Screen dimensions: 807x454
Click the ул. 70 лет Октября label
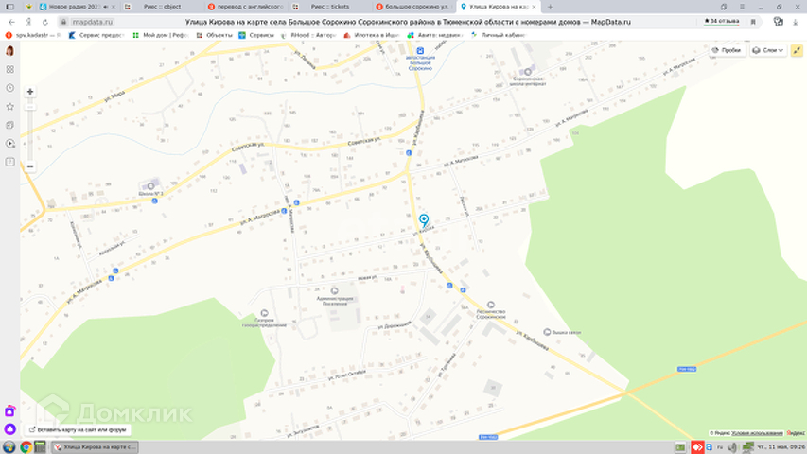point(347,375)
